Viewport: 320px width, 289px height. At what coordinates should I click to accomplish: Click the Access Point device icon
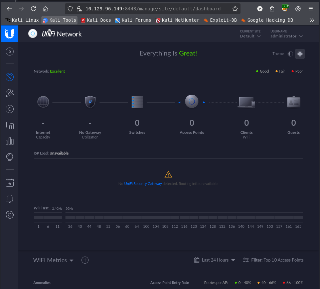click(192, 101)
